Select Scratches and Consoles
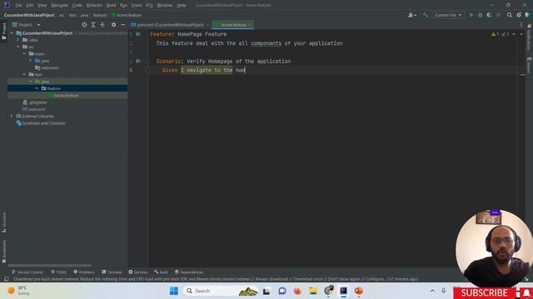 click(x=43, y=123)
